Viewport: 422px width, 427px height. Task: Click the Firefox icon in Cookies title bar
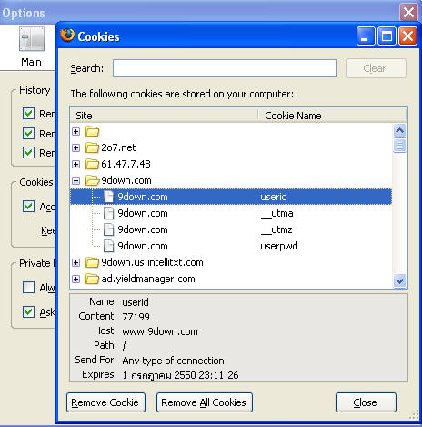pyautogui.click(x=67, y=36)
